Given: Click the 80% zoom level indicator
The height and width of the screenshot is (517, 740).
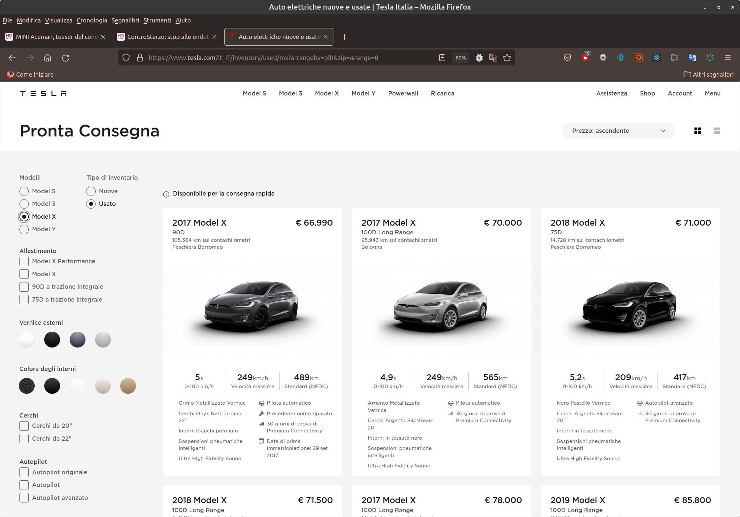Looking at the screenshot, I should 461,58.
